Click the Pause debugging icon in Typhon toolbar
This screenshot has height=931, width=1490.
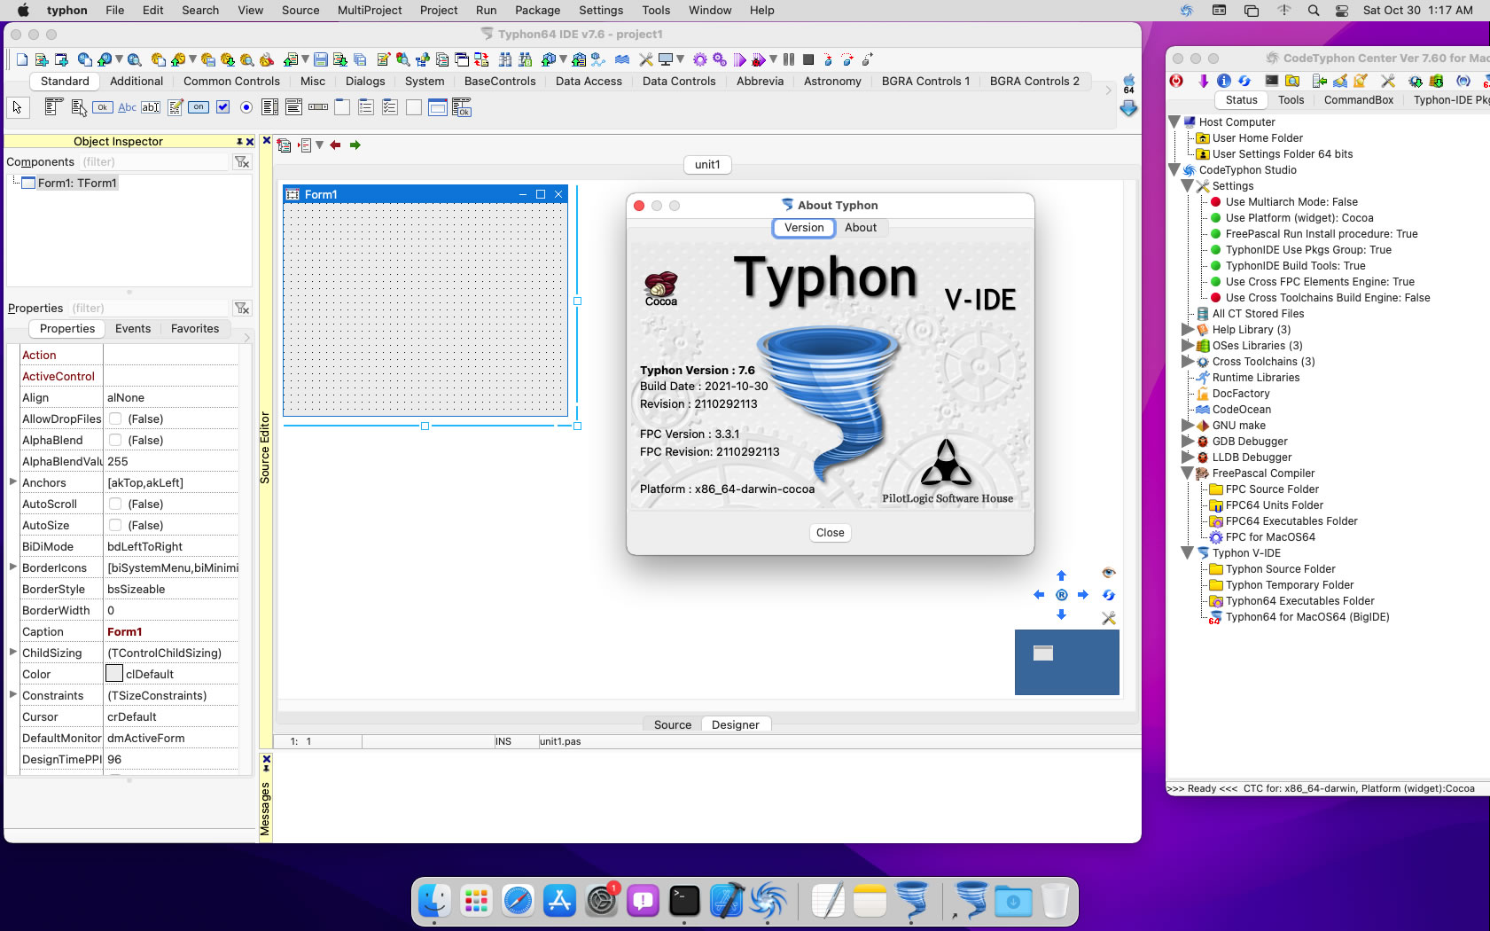pyautogui.click(x=788, y=59)
